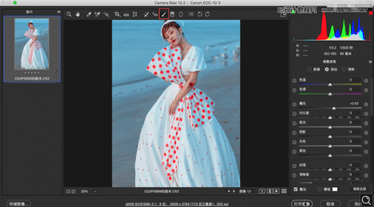Rotate image clockwise
Image resolution: width=374 pixels, height=207 pixels.
(x=207, y=14)
